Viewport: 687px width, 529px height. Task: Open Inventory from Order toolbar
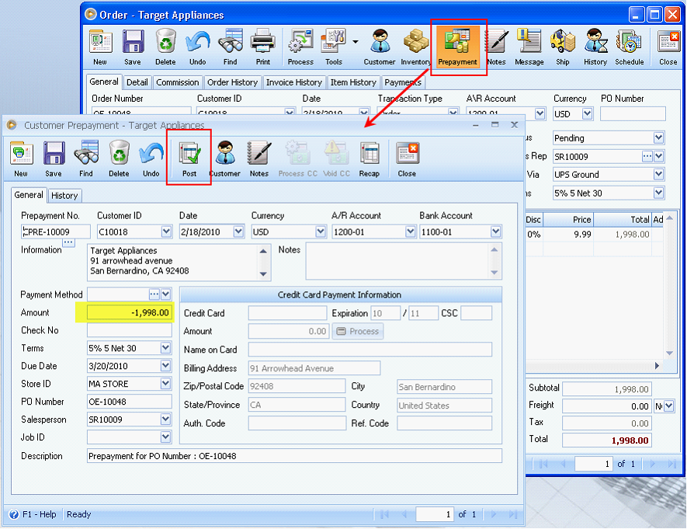416,47
